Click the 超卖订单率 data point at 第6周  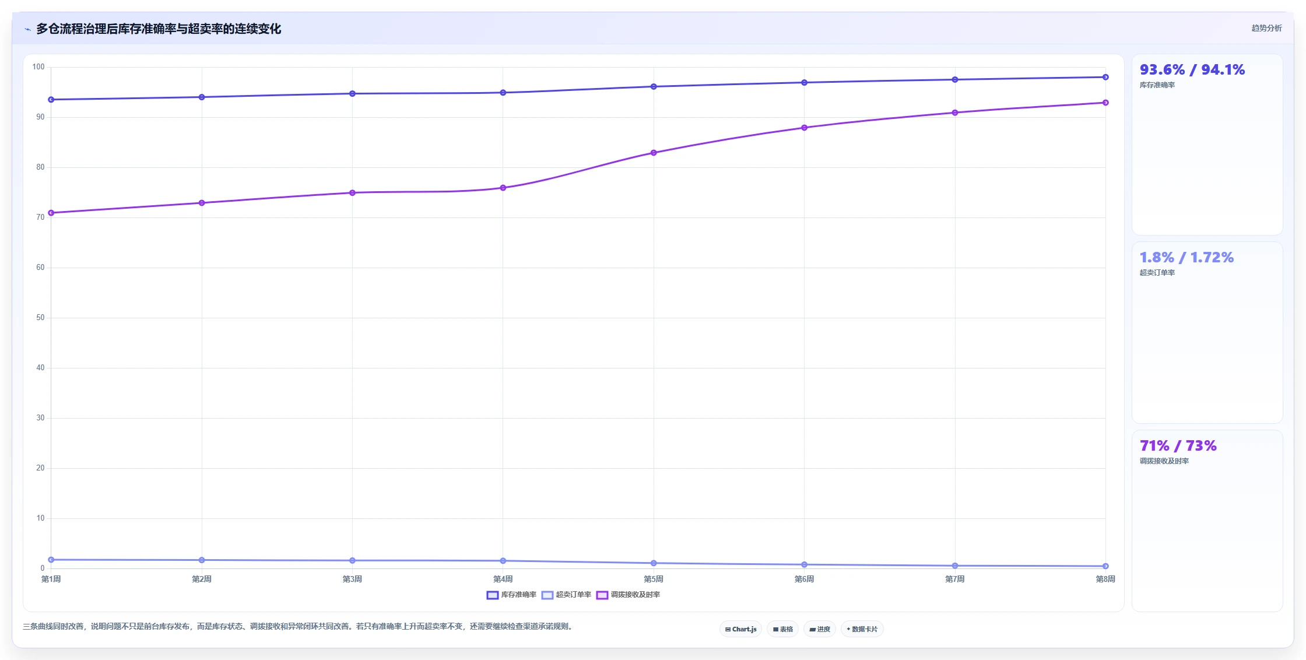click(804, 565)
